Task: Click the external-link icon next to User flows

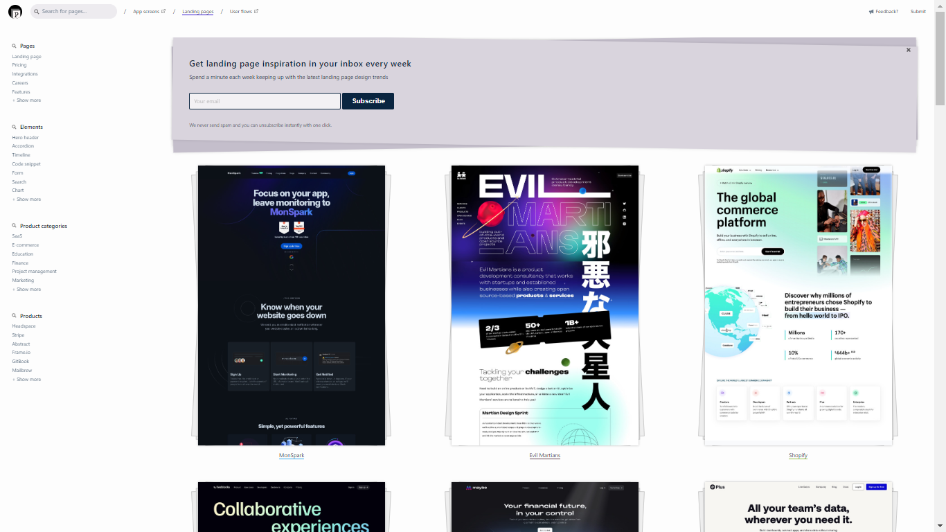Action: click(256, 11)
